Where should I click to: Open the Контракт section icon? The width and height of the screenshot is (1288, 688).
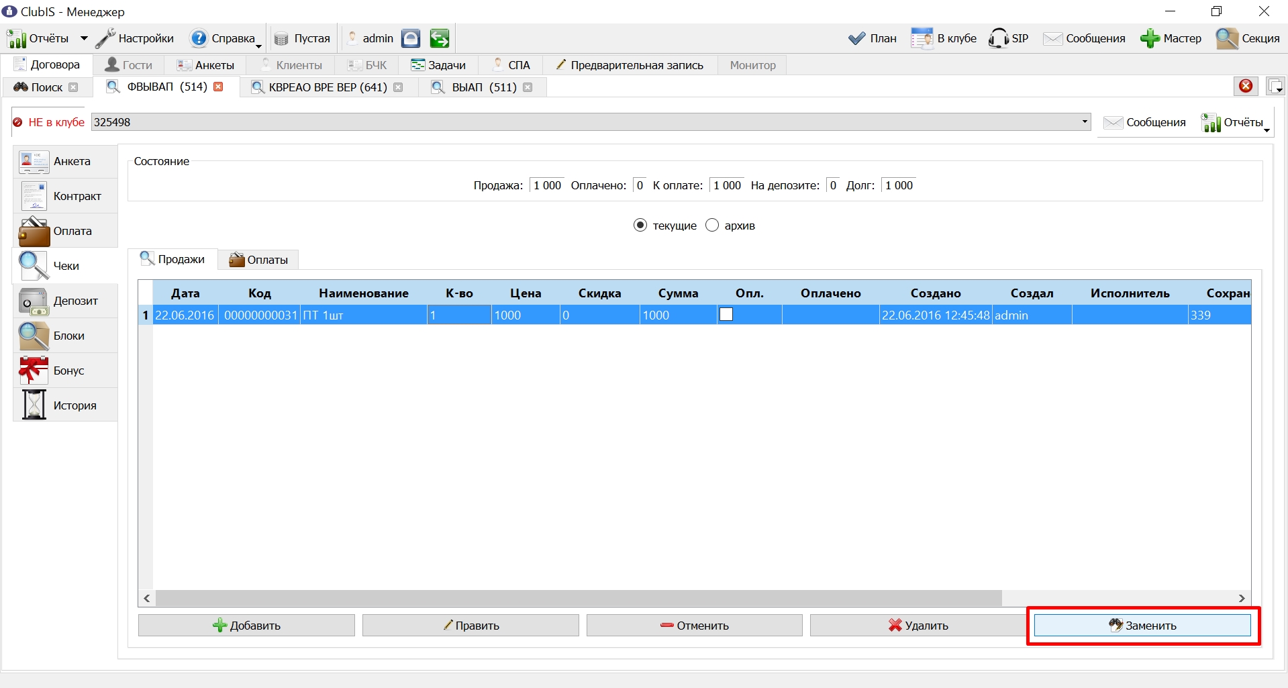coord(34,196)
